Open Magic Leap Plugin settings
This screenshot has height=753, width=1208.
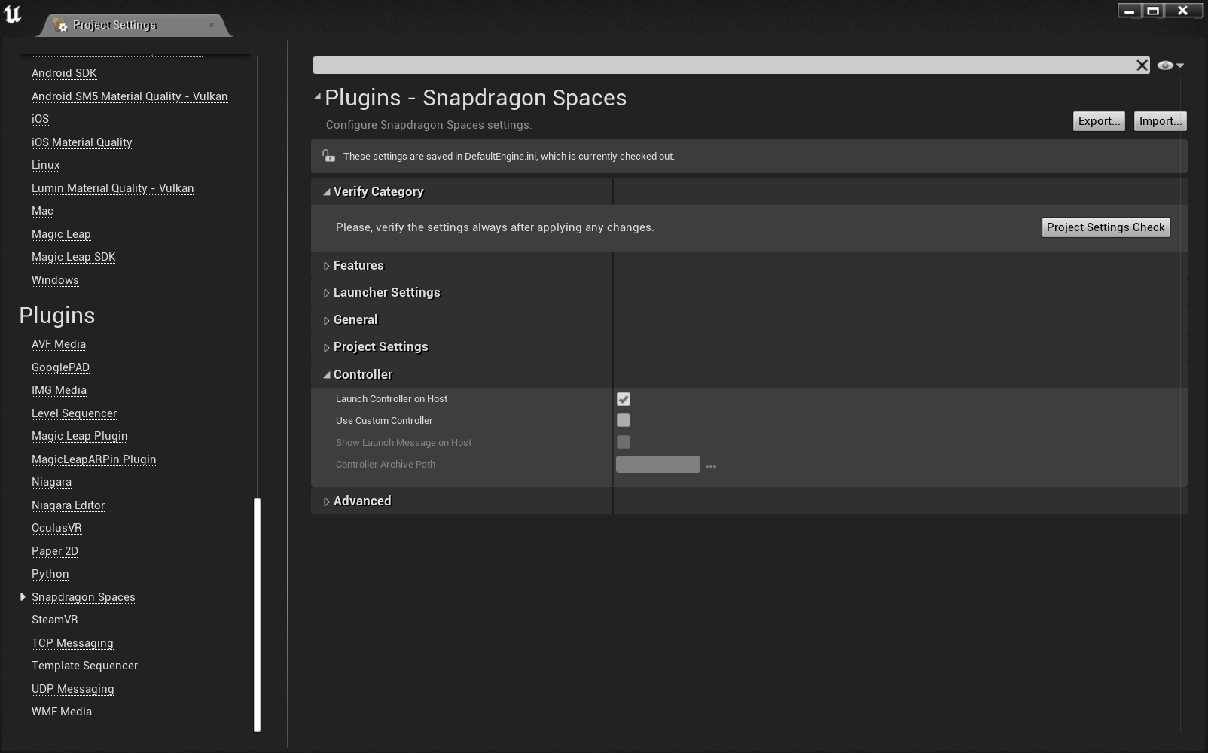(79, 436)
